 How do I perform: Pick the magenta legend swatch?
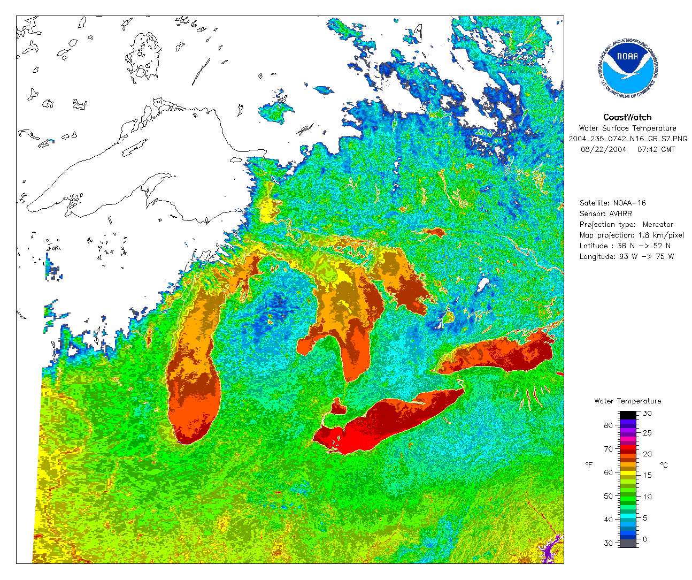(628, 439)
